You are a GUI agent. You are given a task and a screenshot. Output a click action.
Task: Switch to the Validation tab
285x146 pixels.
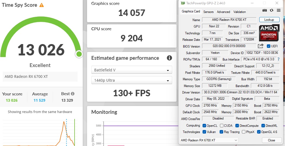click(x=239, y=12)
